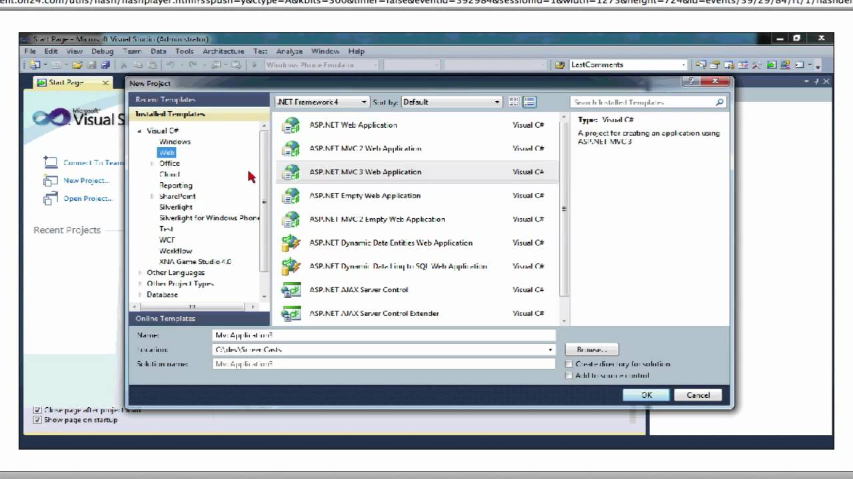Select the Web category under Visual C#
This screenshot has width=853, height=479.
click(x=167, y=152)
